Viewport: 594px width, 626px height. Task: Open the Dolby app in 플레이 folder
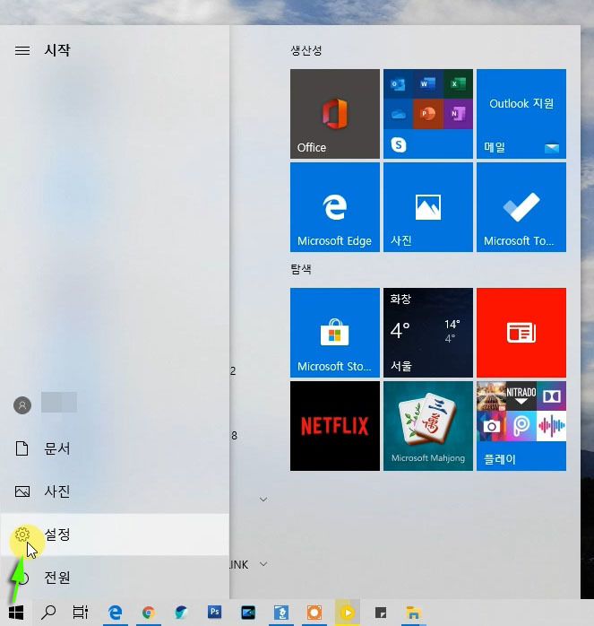point(551,396)
